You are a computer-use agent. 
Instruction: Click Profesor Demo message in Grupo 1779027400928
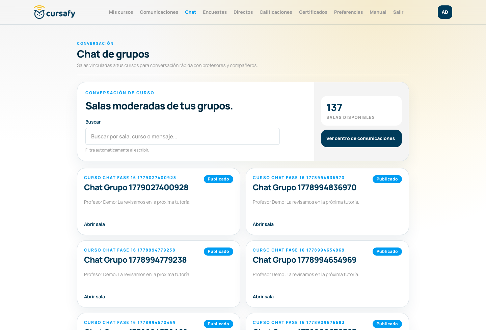137,202
